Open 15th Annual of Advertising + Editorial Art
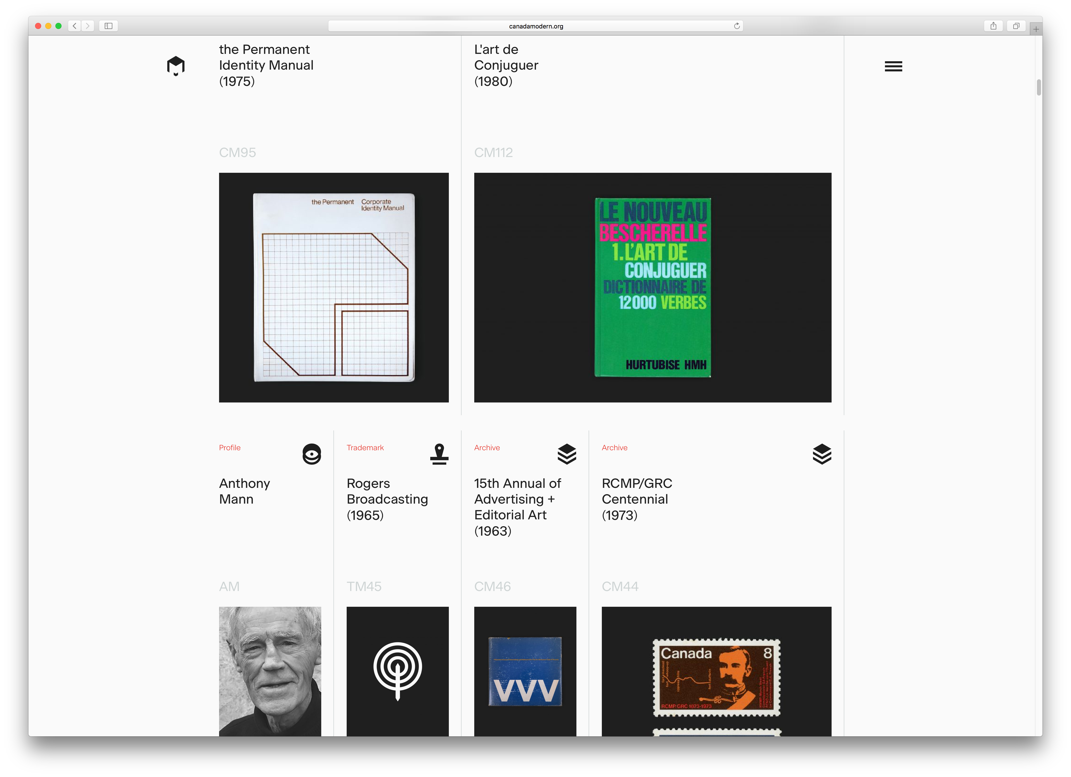Image resolution: width=1071 pixels, height=777 pixels. [x=517, y=507]
